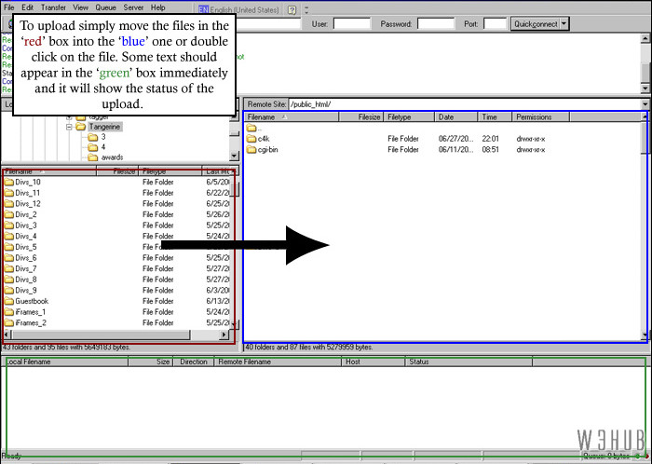Select the Divs_2 folder

pyautogui.click(x=26, y=214)
